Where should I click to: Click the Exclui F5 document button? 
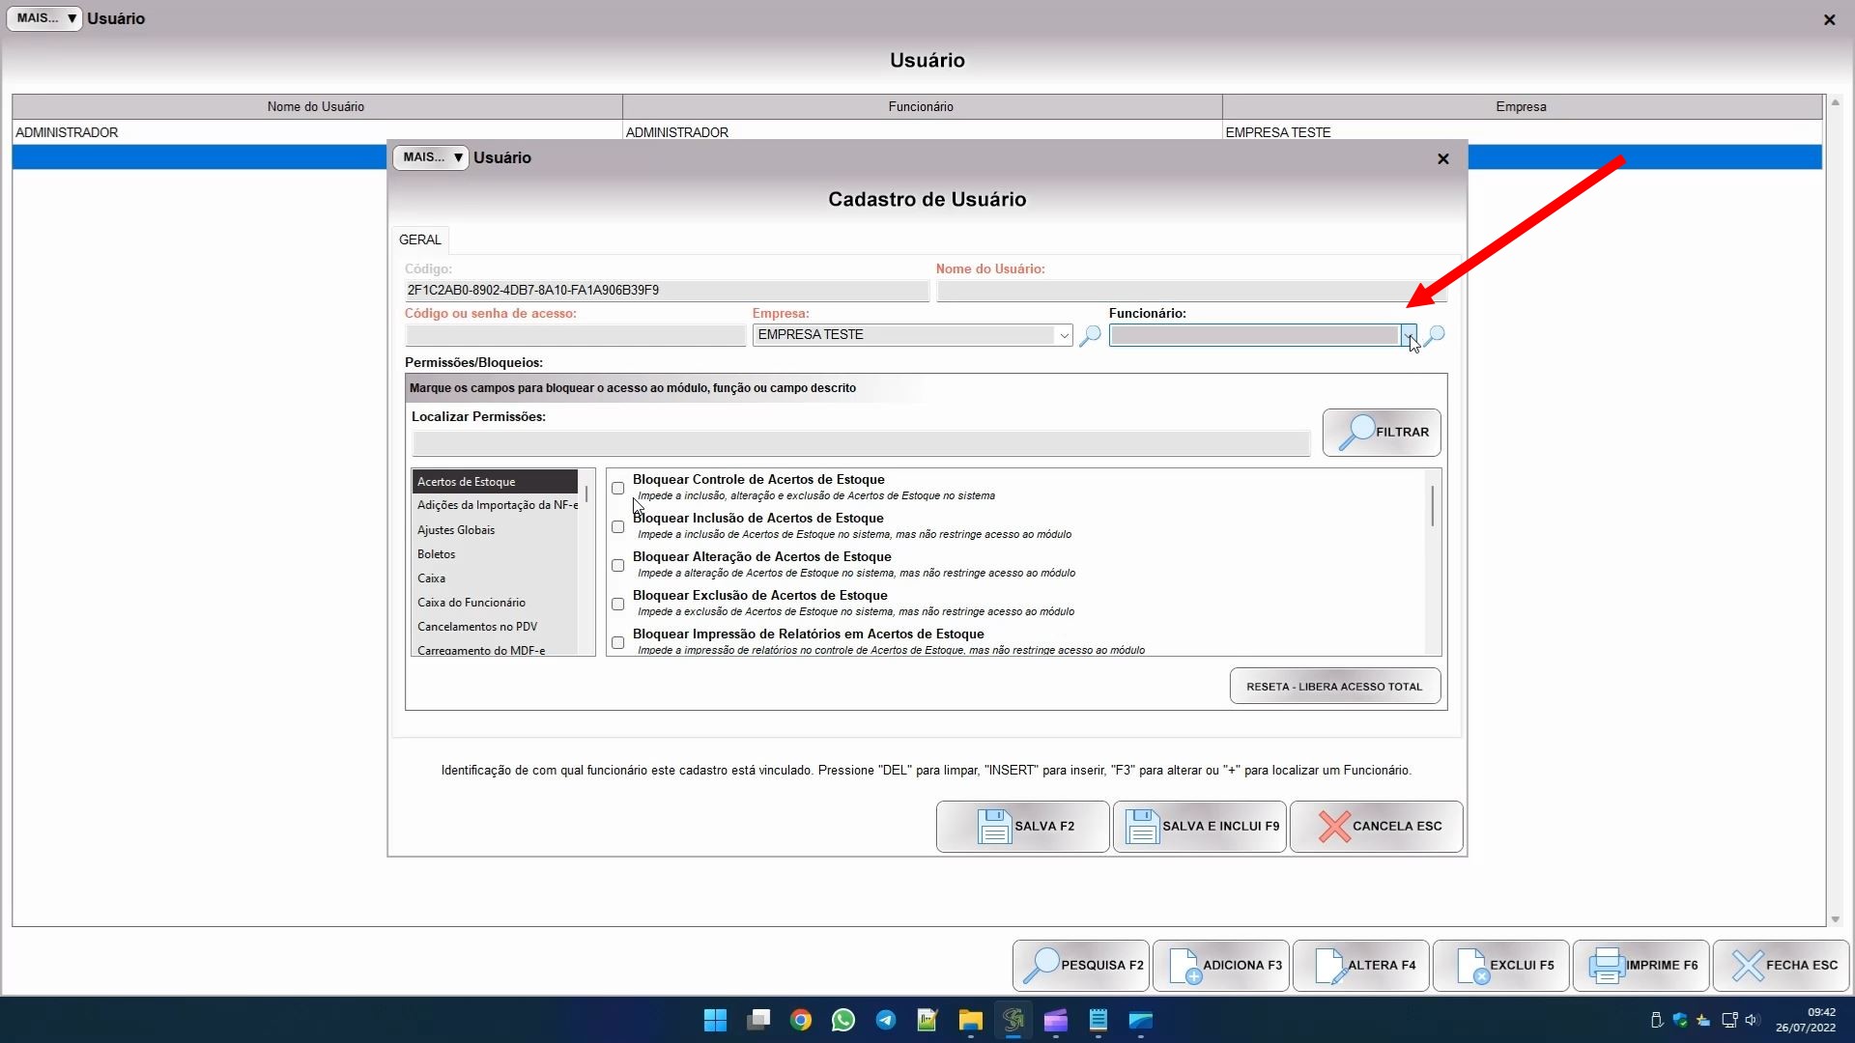1500,965
